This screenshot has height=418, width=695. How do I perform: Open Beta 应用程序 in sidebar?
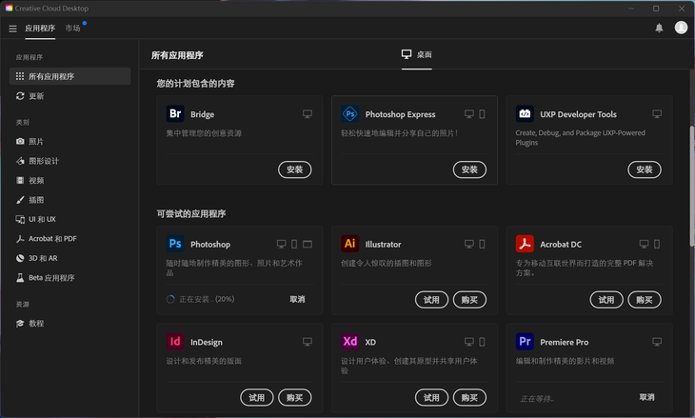[50, 278]
